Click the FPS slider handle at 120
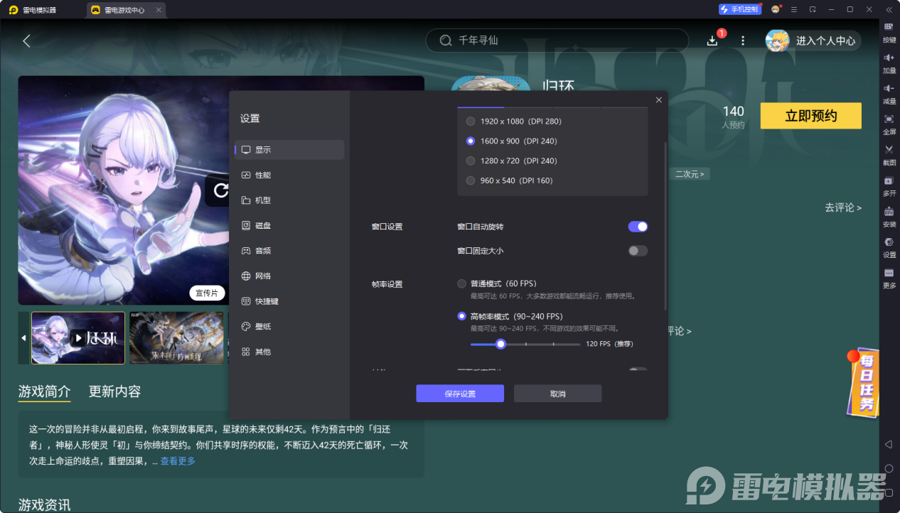 click(500, 344)
